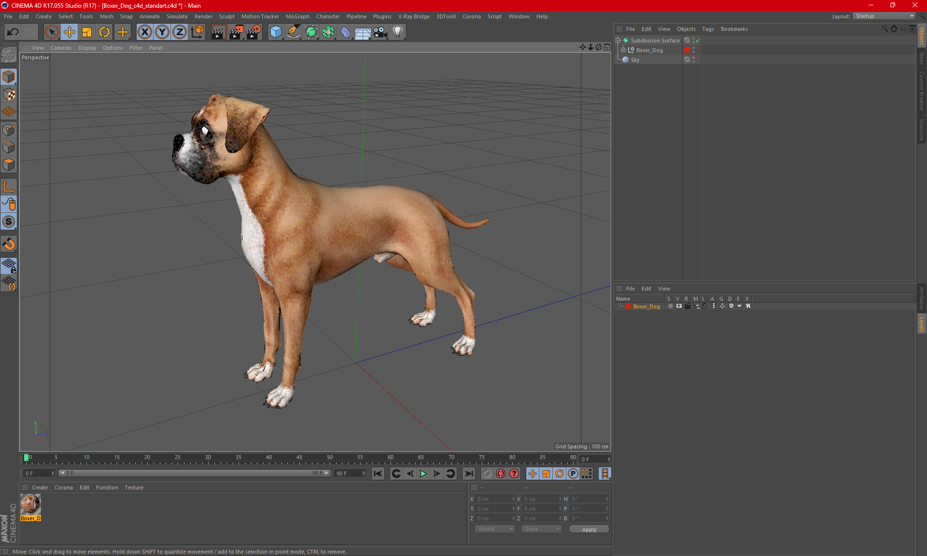
Task: Activate the Scale tool
Action: coord(87,32)
